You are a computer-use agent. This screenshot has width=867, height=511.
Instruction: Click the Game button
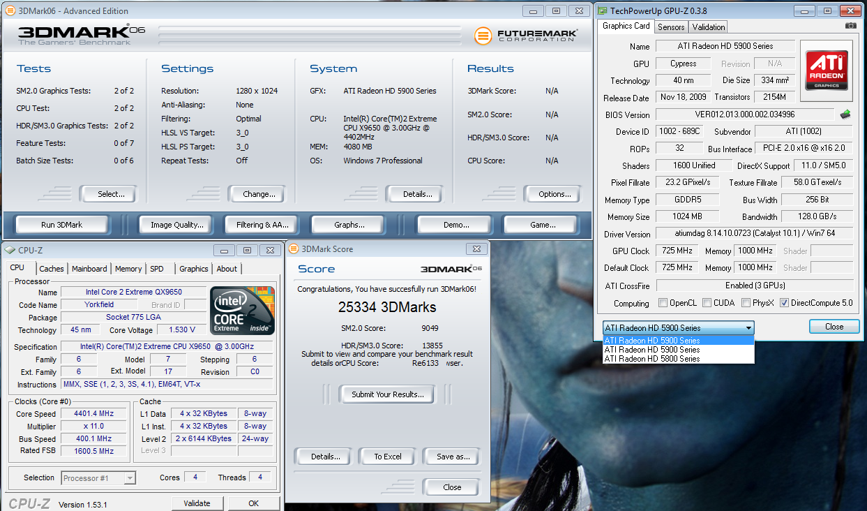(542, 225)
